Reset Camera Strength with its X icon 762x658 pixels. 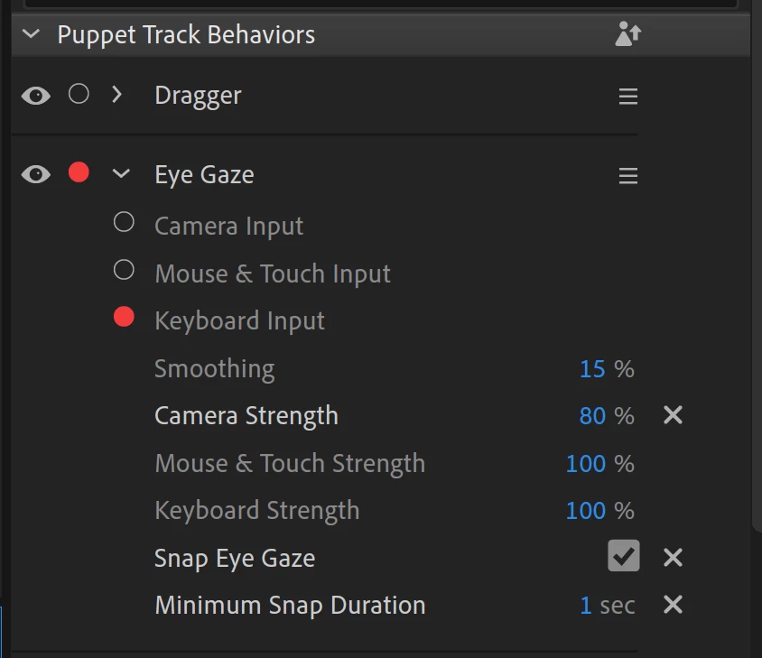point(673,416)
